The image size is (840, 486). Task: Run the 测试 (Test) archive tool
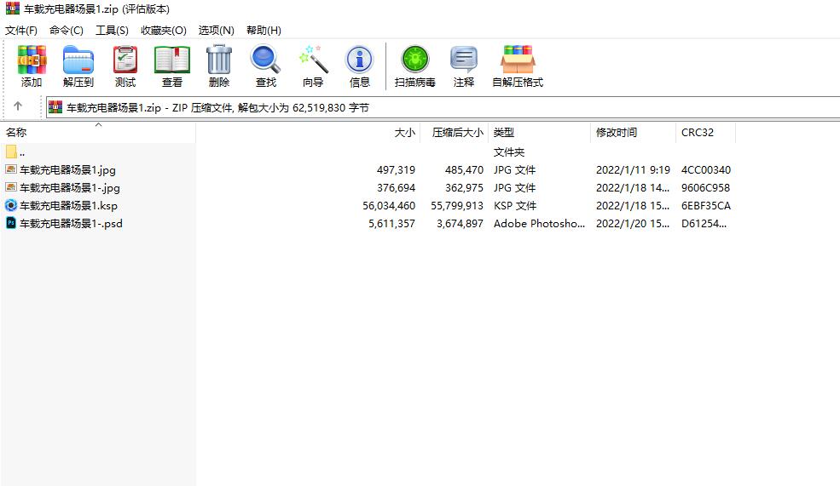pos(125,66)
